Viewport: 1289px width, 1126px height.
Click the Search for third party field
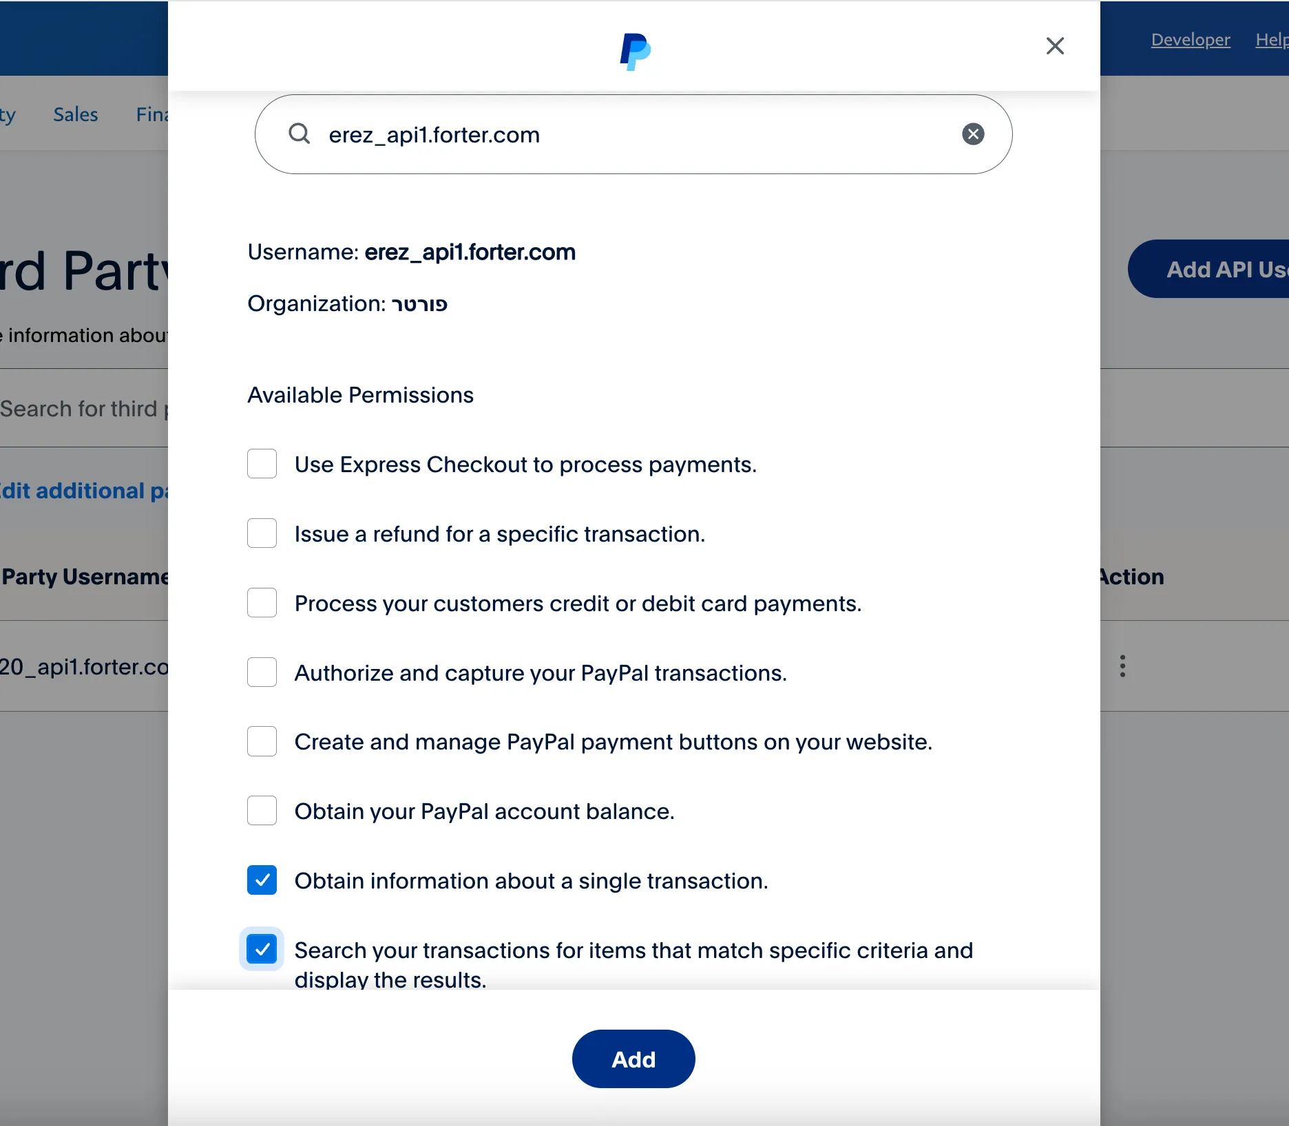pos(84,409)
